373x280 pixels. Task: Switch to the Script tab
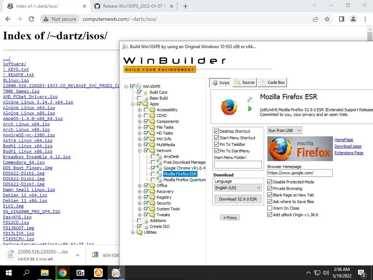point(220,83)
